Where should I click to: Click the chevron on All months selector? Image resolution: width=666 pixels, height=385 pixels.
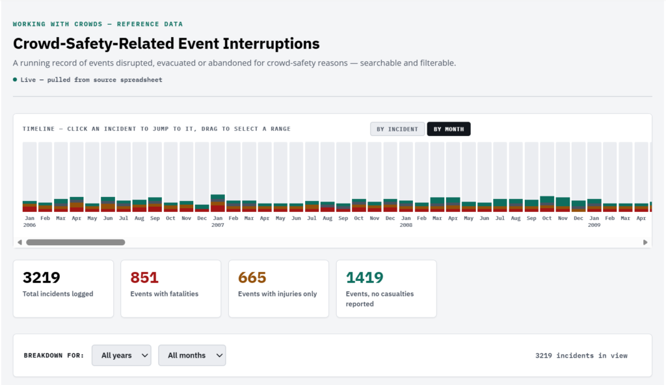219,355
